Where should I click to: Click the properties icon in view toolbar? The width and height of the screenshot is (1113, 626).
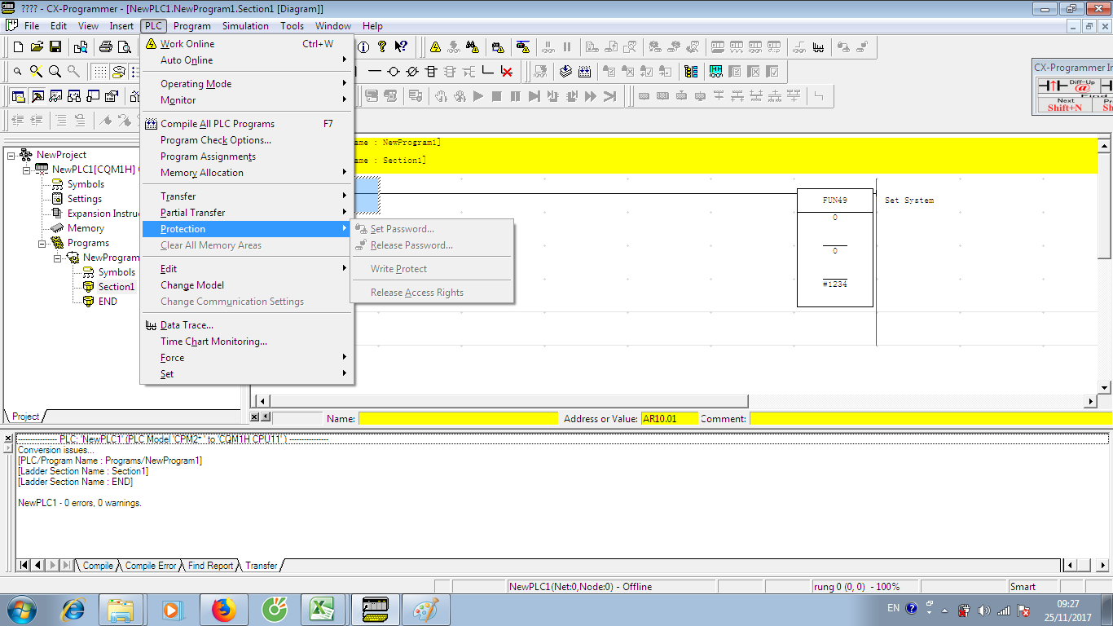(111, 96)
